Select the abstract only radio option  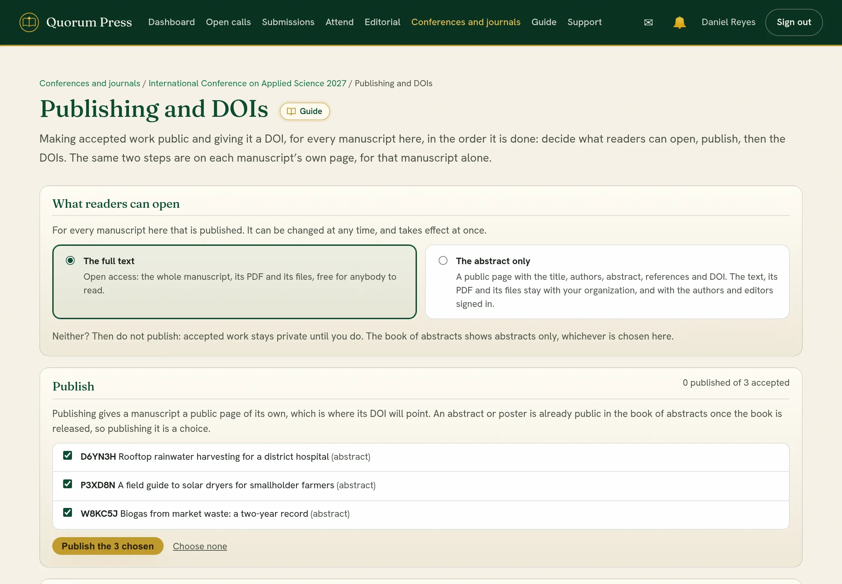coord(443,260)
